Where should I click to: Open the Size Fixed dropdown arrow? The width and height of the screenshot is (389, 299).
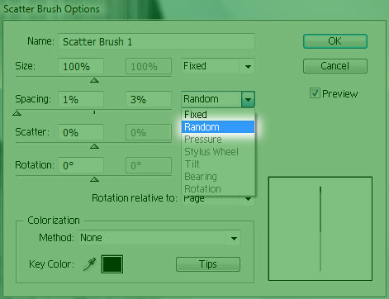[248, 66]
